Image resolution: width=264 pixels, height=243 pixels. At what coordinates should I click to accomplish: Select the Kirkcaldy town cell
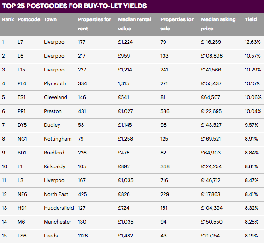[54, 166]
